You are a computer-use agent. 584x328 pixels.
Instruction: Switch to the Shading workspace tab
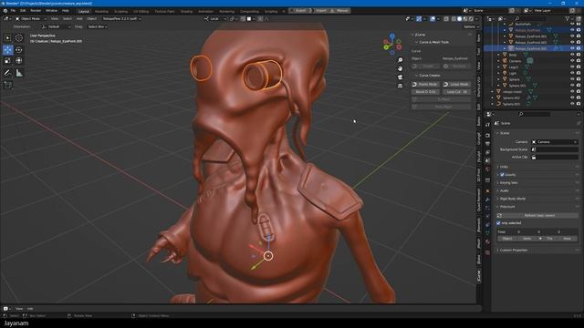coord(186,12)
